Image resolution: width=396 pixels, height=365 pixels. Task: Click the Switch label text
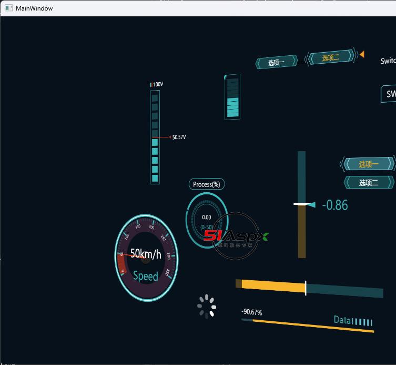388,61
